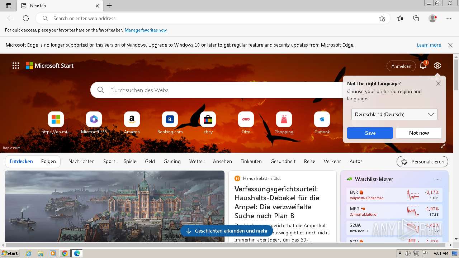Open the Handelsblatt Verfassungsgerichtsurteil article

[277, 202]
